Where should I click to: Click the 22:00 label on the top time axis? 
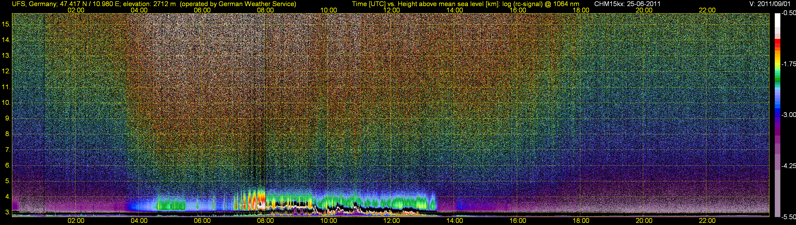pyautogui.click(x=707, y=10)
